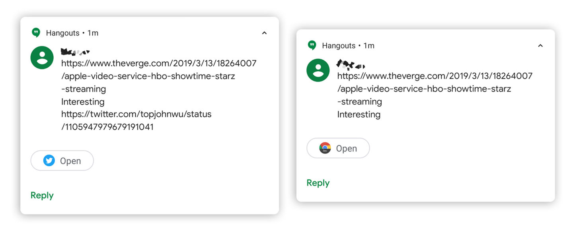
Task: Click the Chrome Dev icon on the Open chip
Action: 325,148
